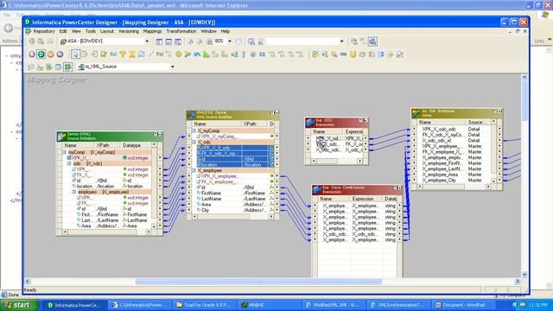The width and height of the screenshot is (553, 311).
Task: Click the XML Source Qualifier header icon
Action: [x=191, y=115]
